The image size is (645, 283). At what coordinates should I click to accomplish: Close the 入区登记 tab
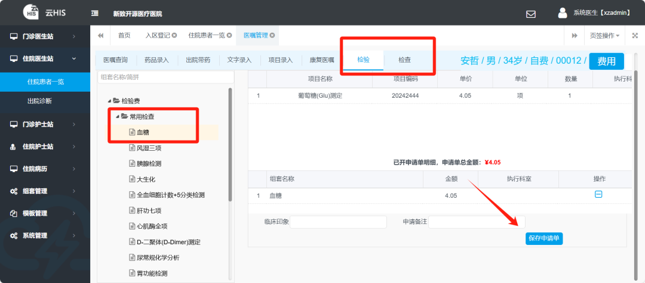pyautogui.click(x=174, y=36)
